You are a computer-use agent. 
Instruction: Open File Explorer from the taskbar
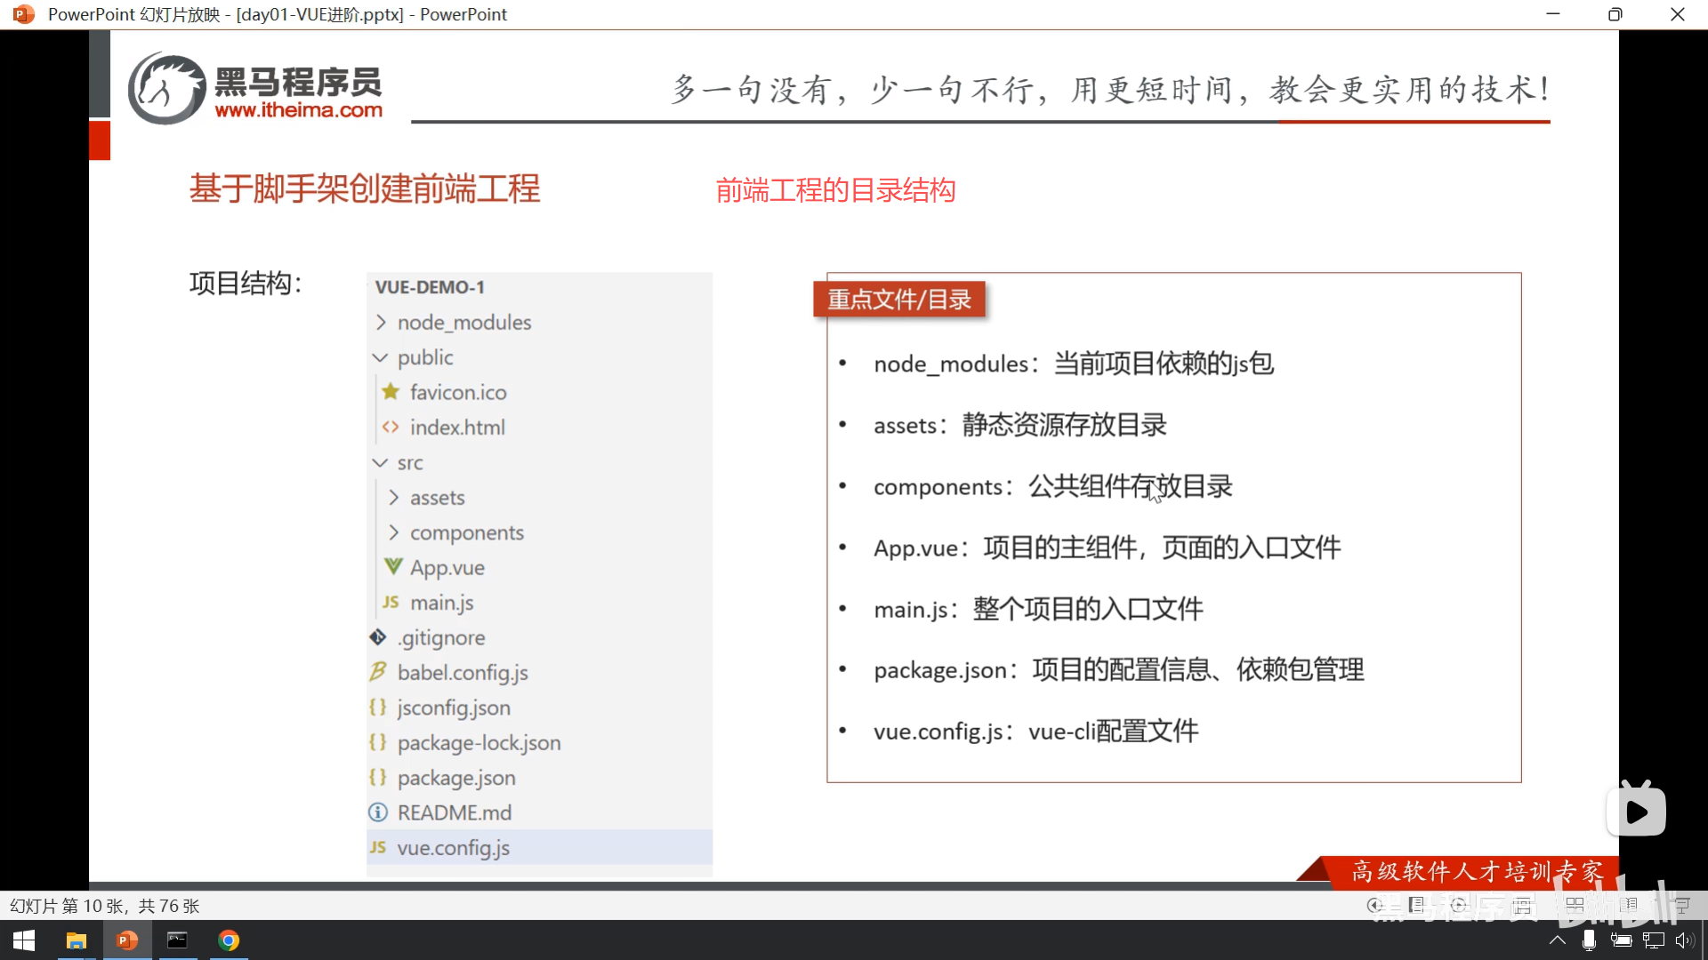coord(77,940)
